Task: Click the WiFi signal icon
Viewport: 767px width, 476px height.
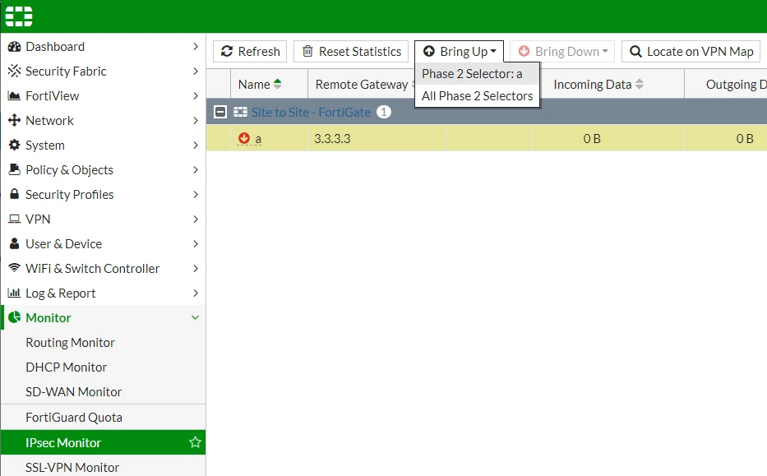Action: [x=15, y=268]
